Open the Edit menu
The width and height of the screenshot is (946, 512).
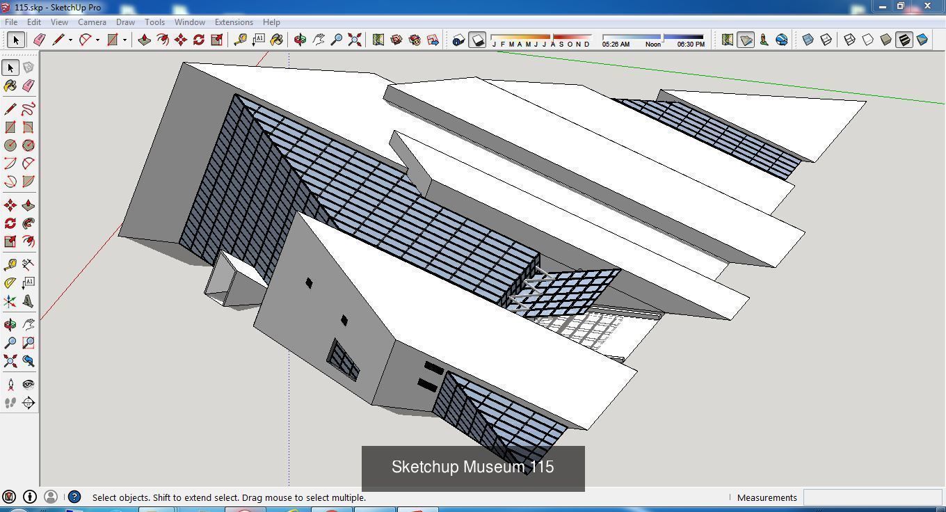click(x=33, y=22)
